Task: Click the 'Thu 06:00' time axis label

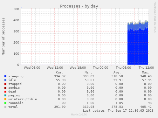Action: click(123, 68)
